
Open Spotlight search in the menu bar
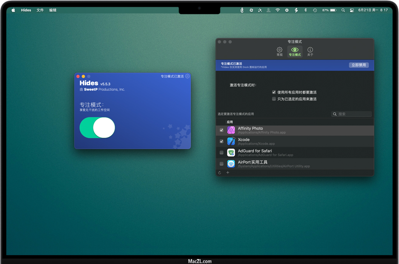click(343, 10)
